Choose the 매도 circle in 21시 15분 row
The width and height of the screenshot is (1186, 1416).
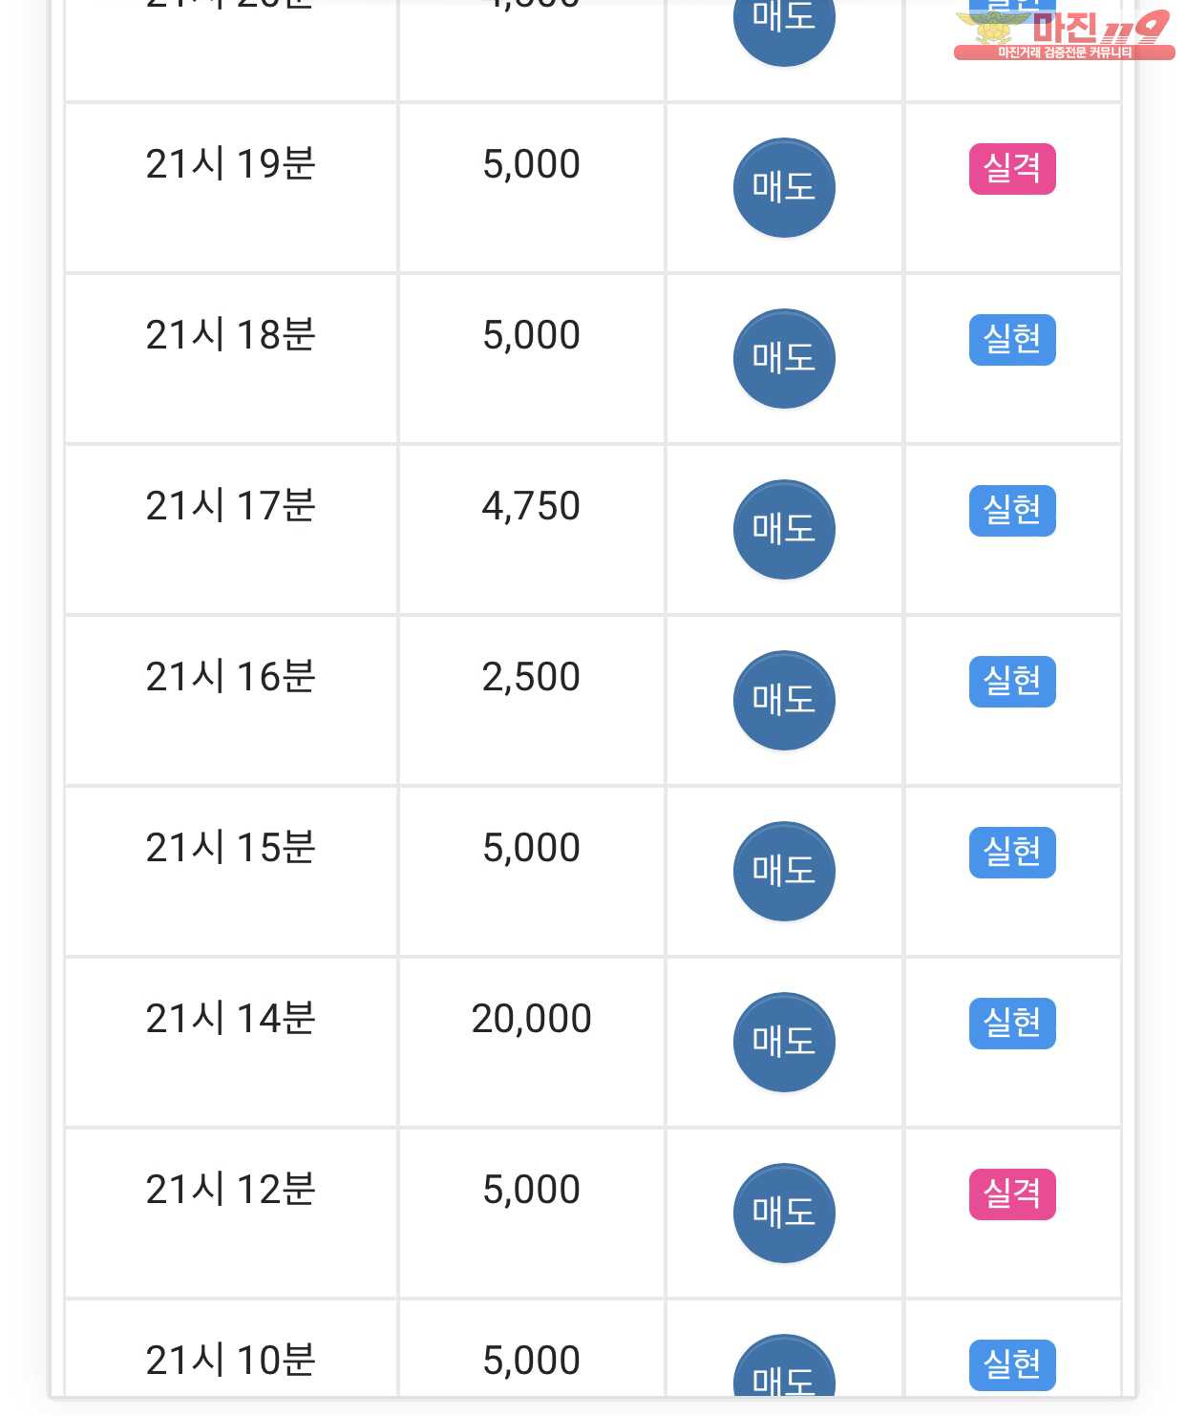point(784,872)
